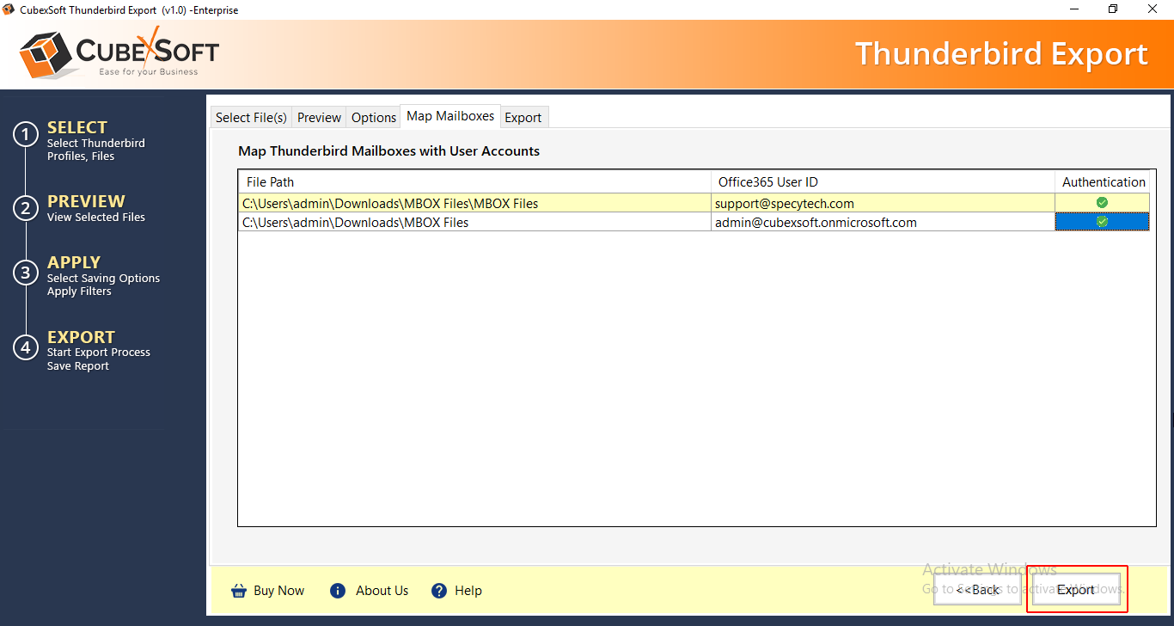This screenshot has width=1174, height=626.
Task: Click file path cell ending 'Downloads\MBOX Files'
Action: pyautogui.click(x=474, y=223)
